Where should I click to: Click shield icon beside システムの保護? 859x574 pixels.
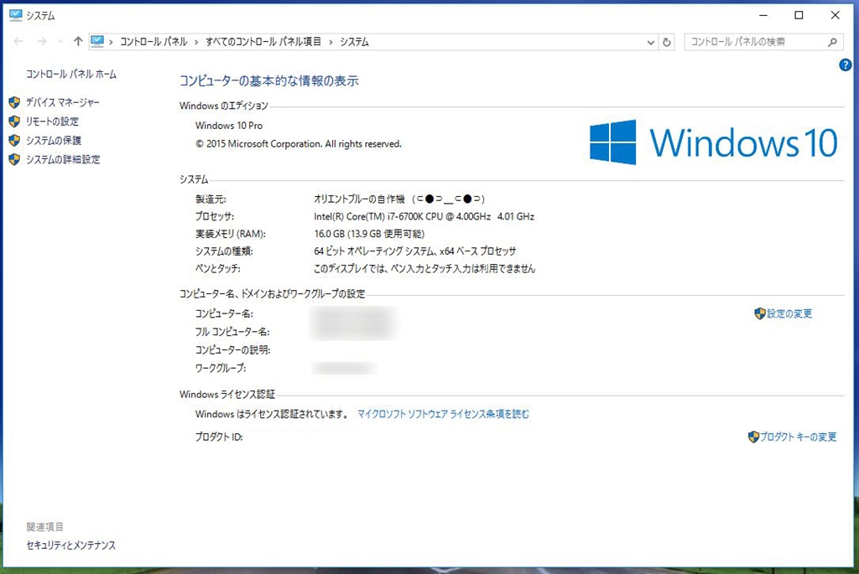point(15,141)
